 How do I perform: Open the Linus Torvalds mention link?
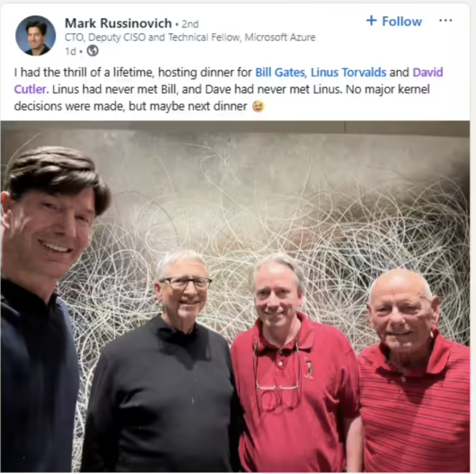(349, 72)
